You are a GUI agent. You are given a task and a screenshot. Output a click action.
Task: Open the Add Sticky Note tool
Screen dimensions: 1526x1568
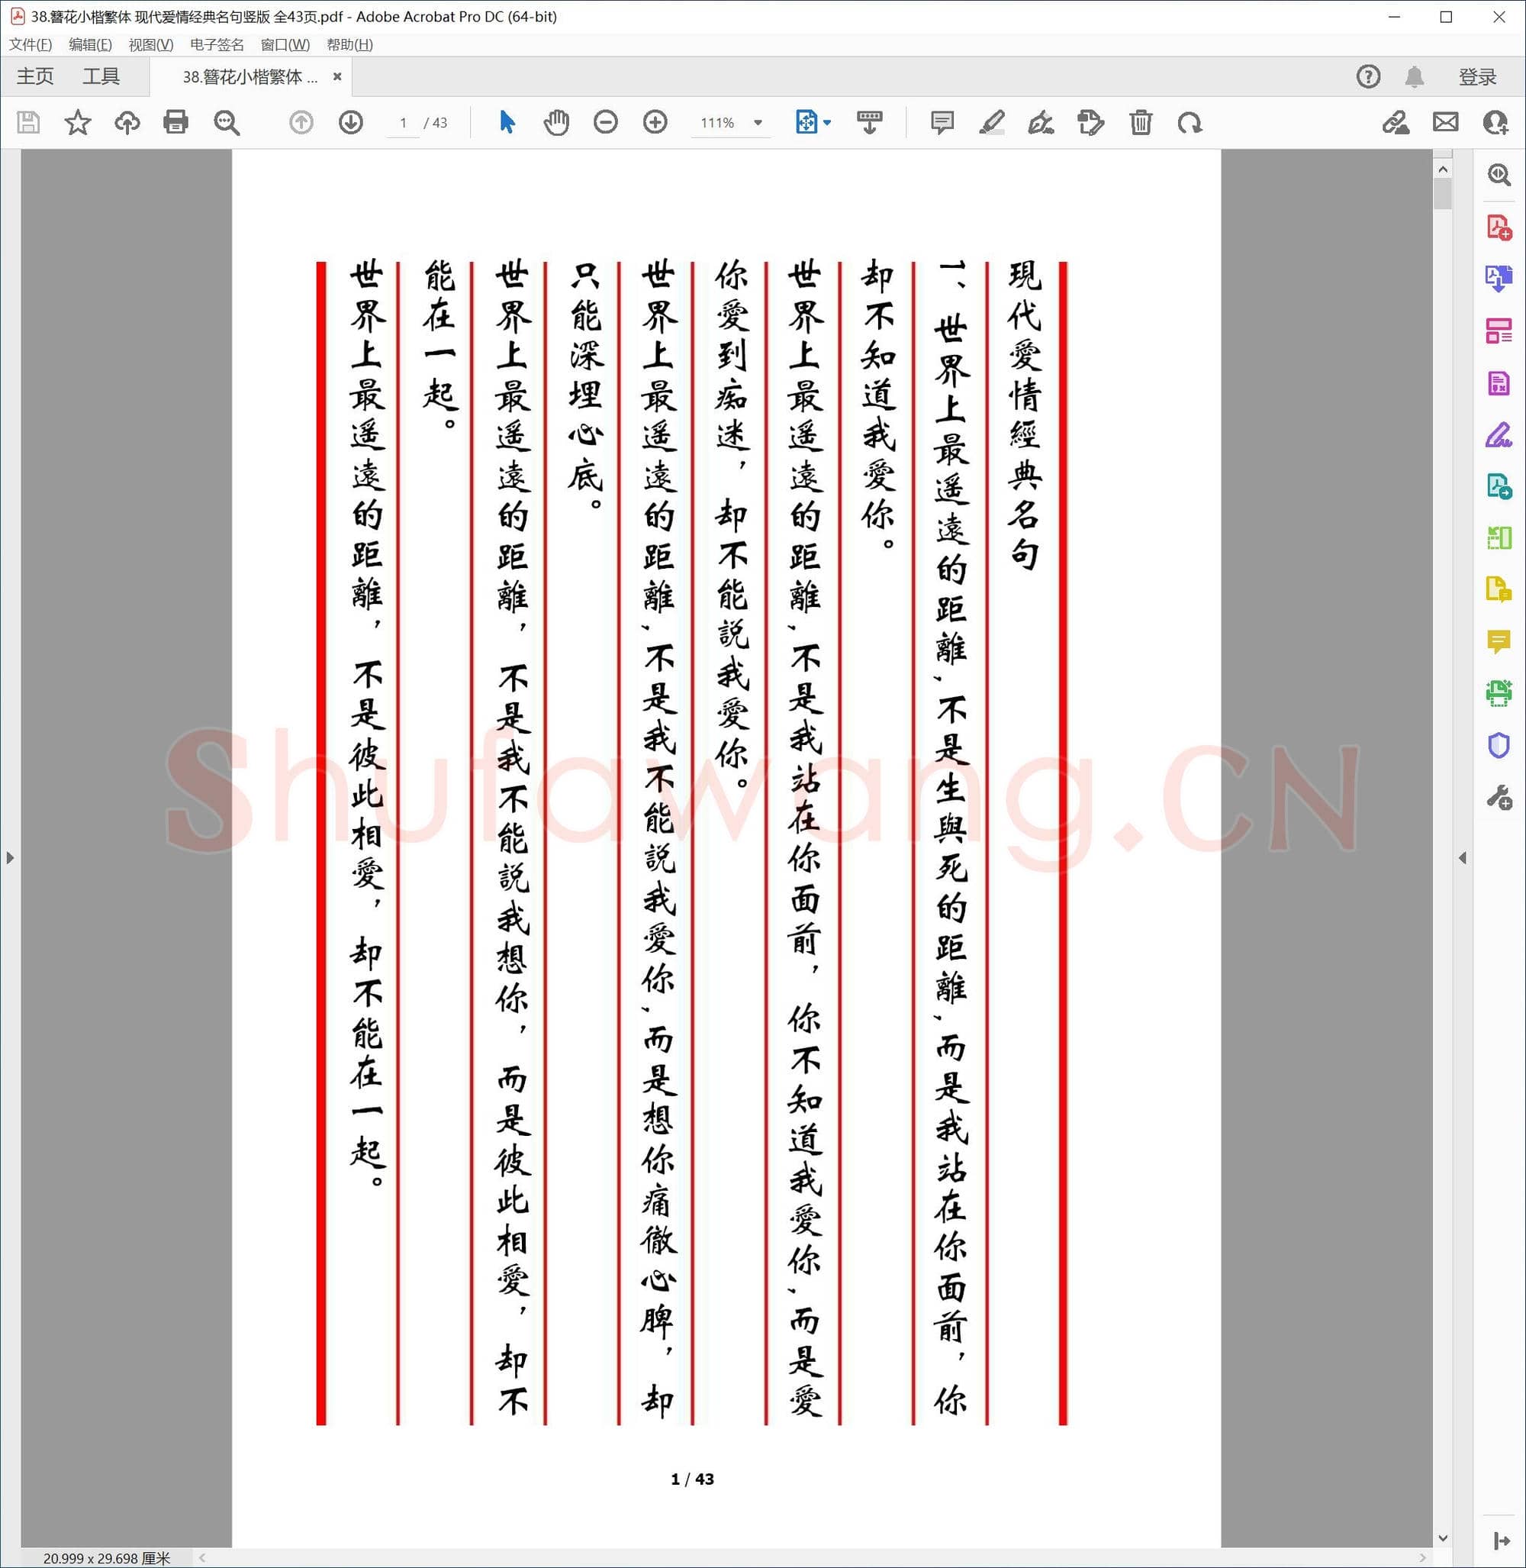coord(942,122)
